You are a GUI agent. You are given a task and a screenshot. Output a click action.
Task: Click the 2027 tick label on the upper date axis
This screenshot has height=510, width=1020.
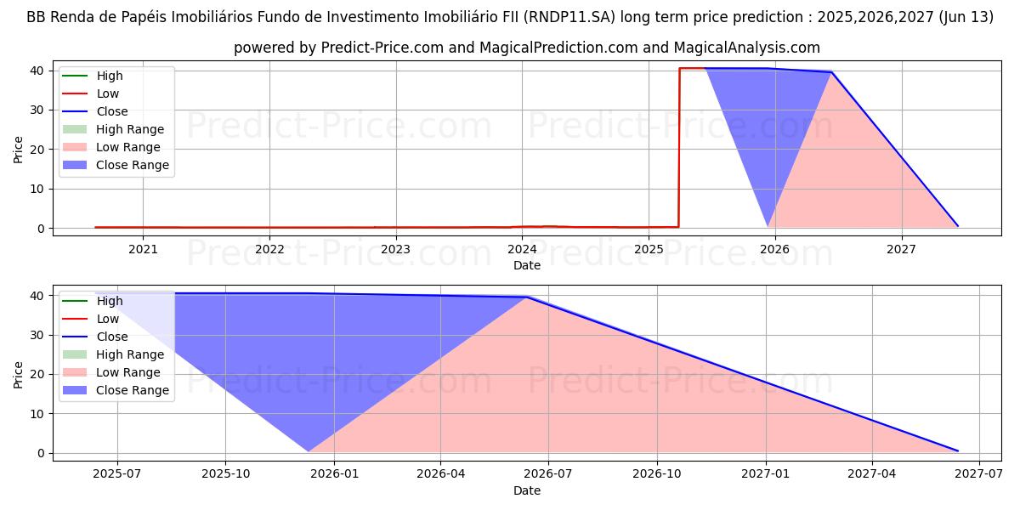901,249
